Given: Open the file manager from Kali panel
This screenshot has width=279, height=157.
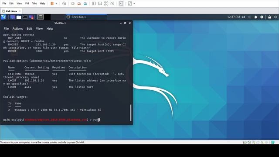Looking at the screenshot, I should tap(19, 17).
